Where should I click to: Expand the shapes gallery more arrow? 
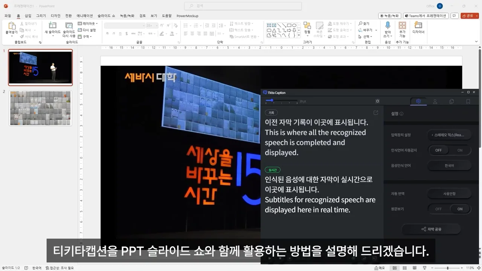299,35
